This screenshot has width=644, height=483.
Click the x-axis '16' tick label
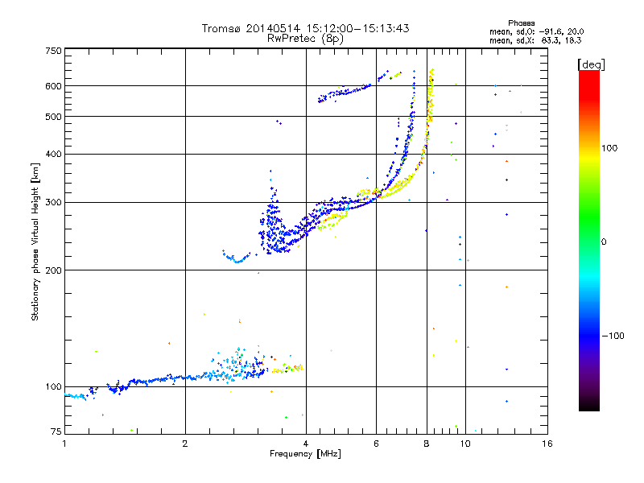pos(547,444)
